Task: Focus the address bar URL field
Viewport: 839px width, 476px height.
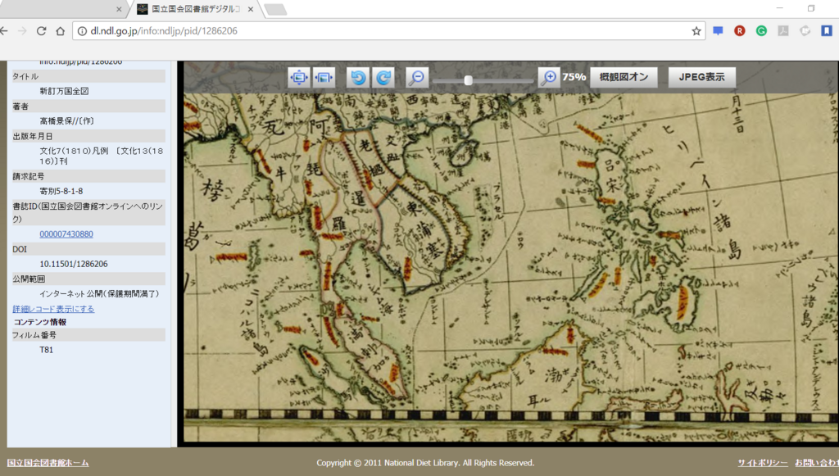Action: 388,31
